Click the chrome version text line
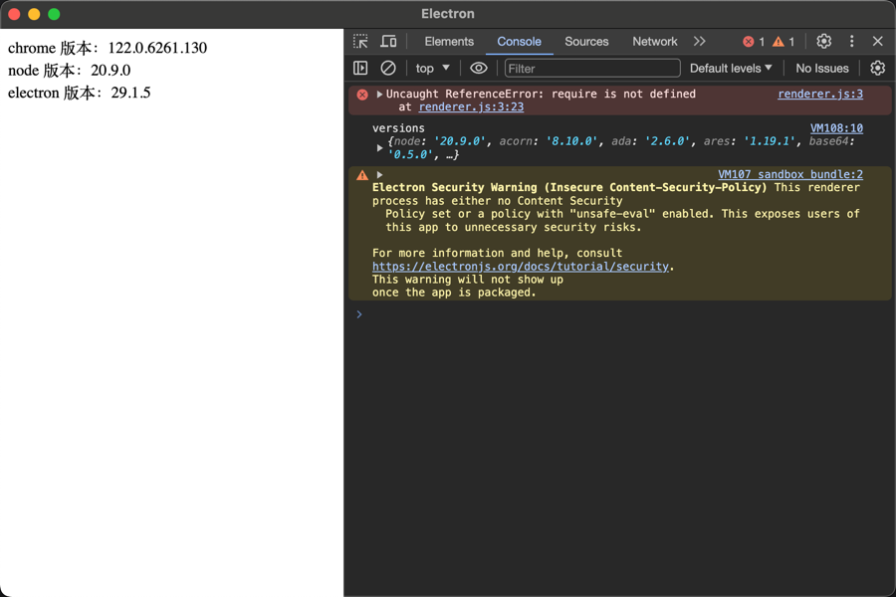This screenshot has height=597, width=896. coord(108,48)
